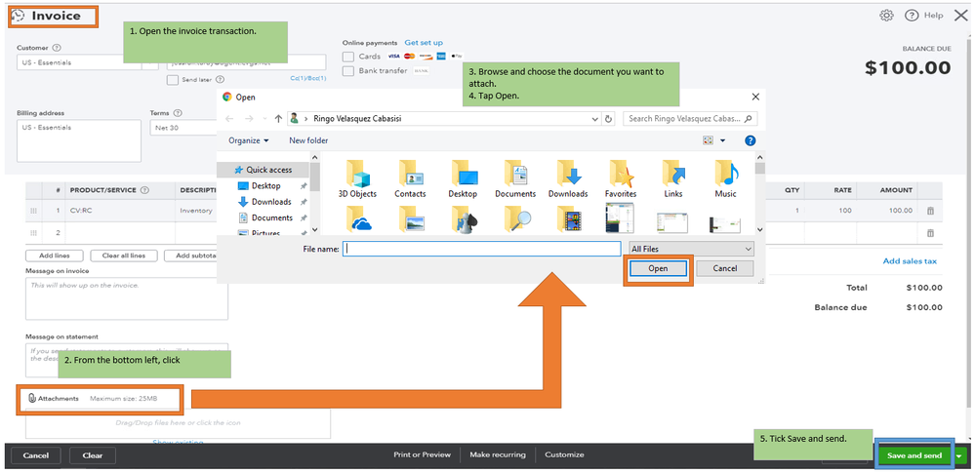Click the Cancel button in Open dialog

(724, 268)
